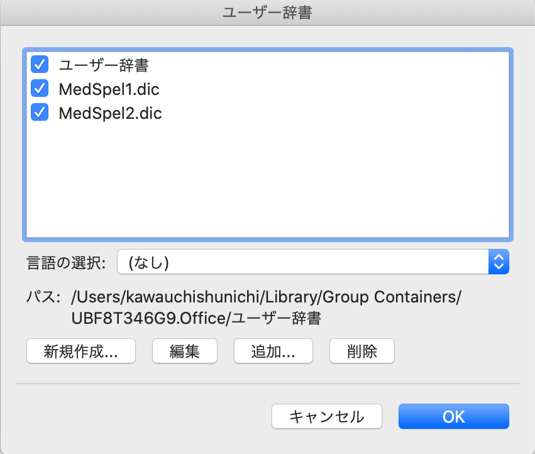
Task: Select the ユーザー辞書 entry name in list
Action: pyautogui.click(x=104, y=65)
